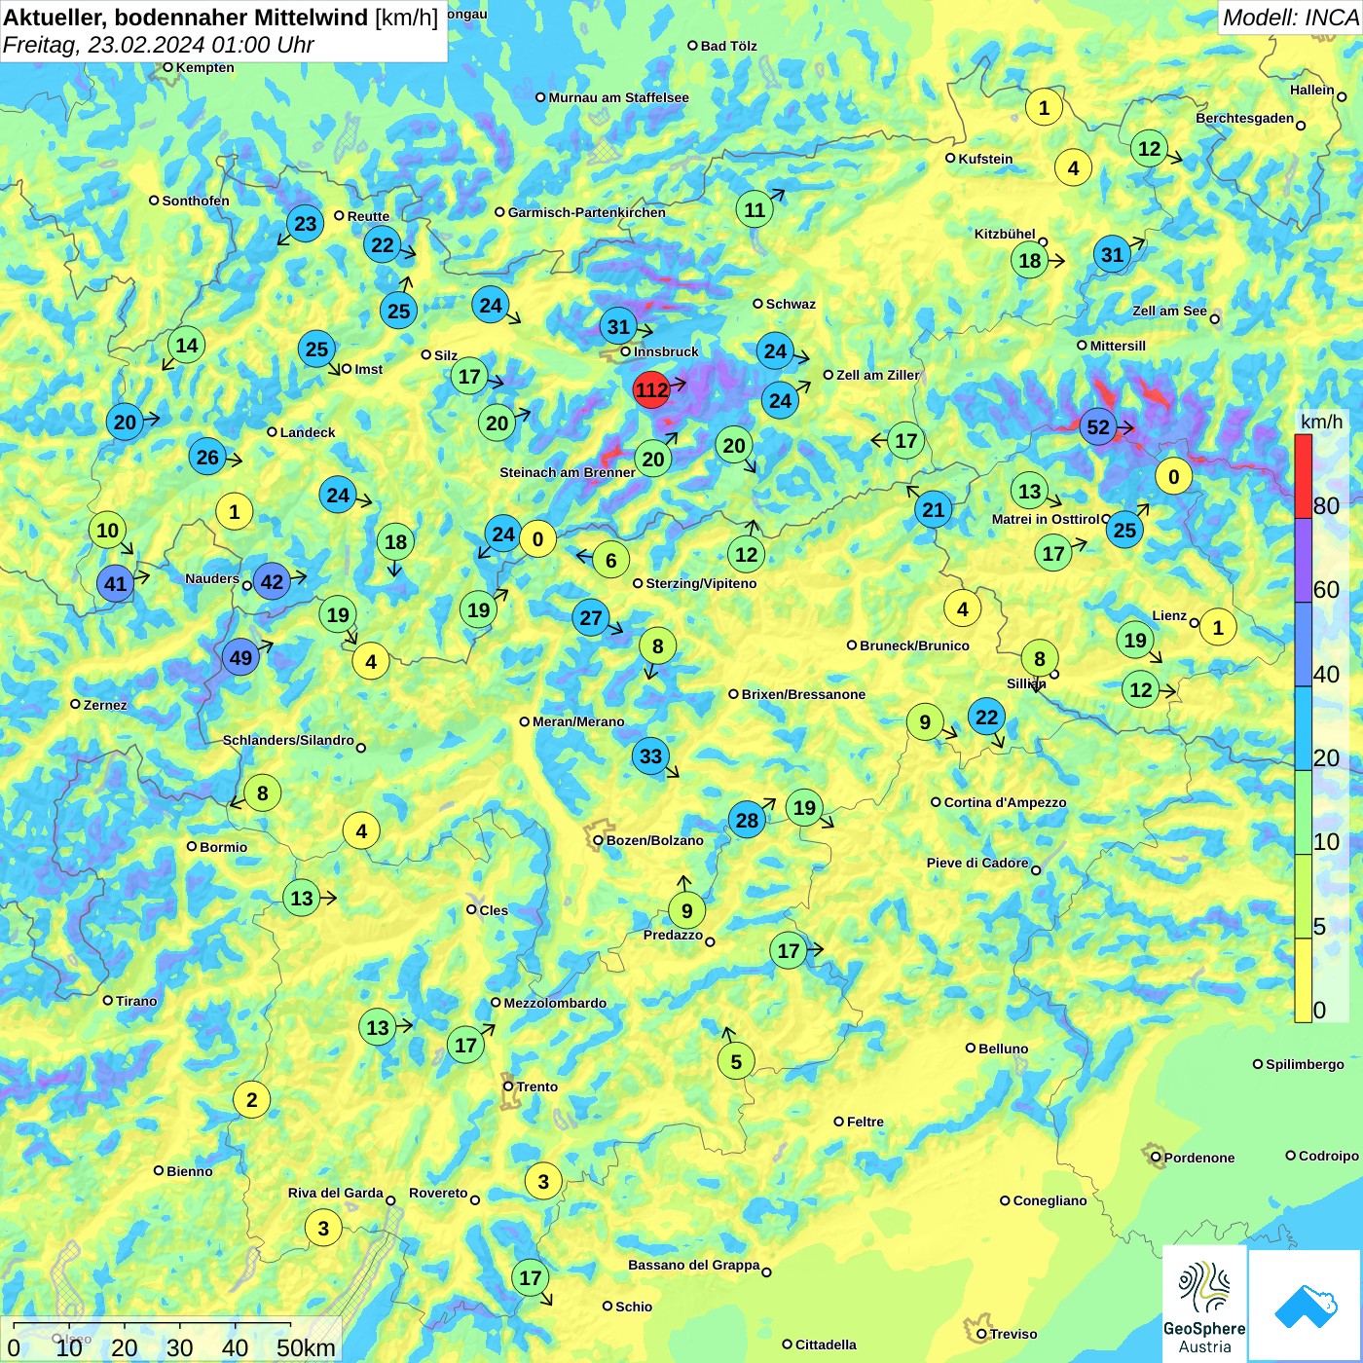This screenshot has height=1363, width=1363.
Task: Select the 27 wind marker below Sterzing
Action: click(591, 617)
